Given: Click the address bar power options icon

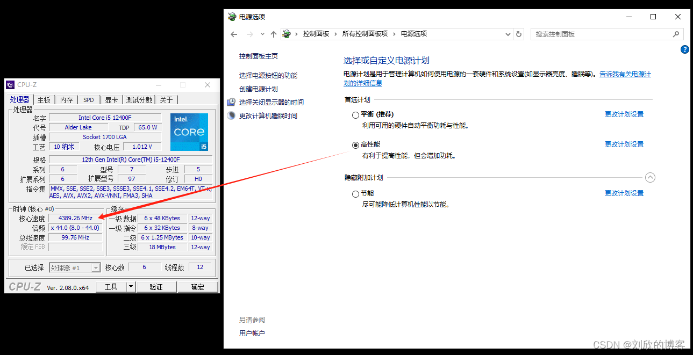Looking at the screenshot, I should pos(287,34).
